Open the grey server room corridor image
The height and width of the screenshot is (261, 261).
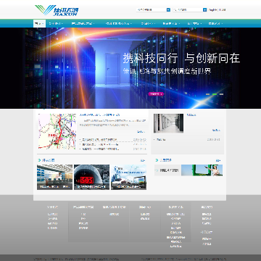click(x=168, y=123)
